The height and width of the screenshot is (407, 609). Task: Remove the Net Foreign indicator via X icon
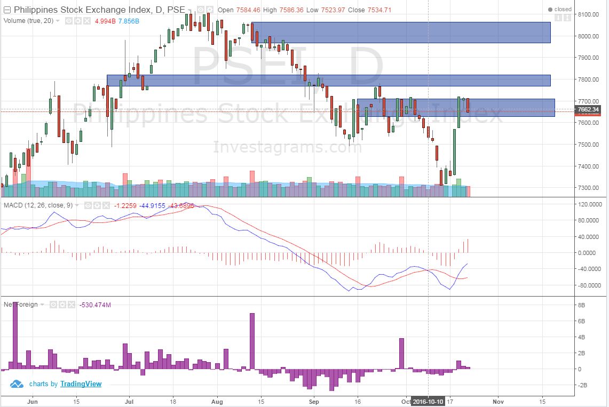pos(70,305)
